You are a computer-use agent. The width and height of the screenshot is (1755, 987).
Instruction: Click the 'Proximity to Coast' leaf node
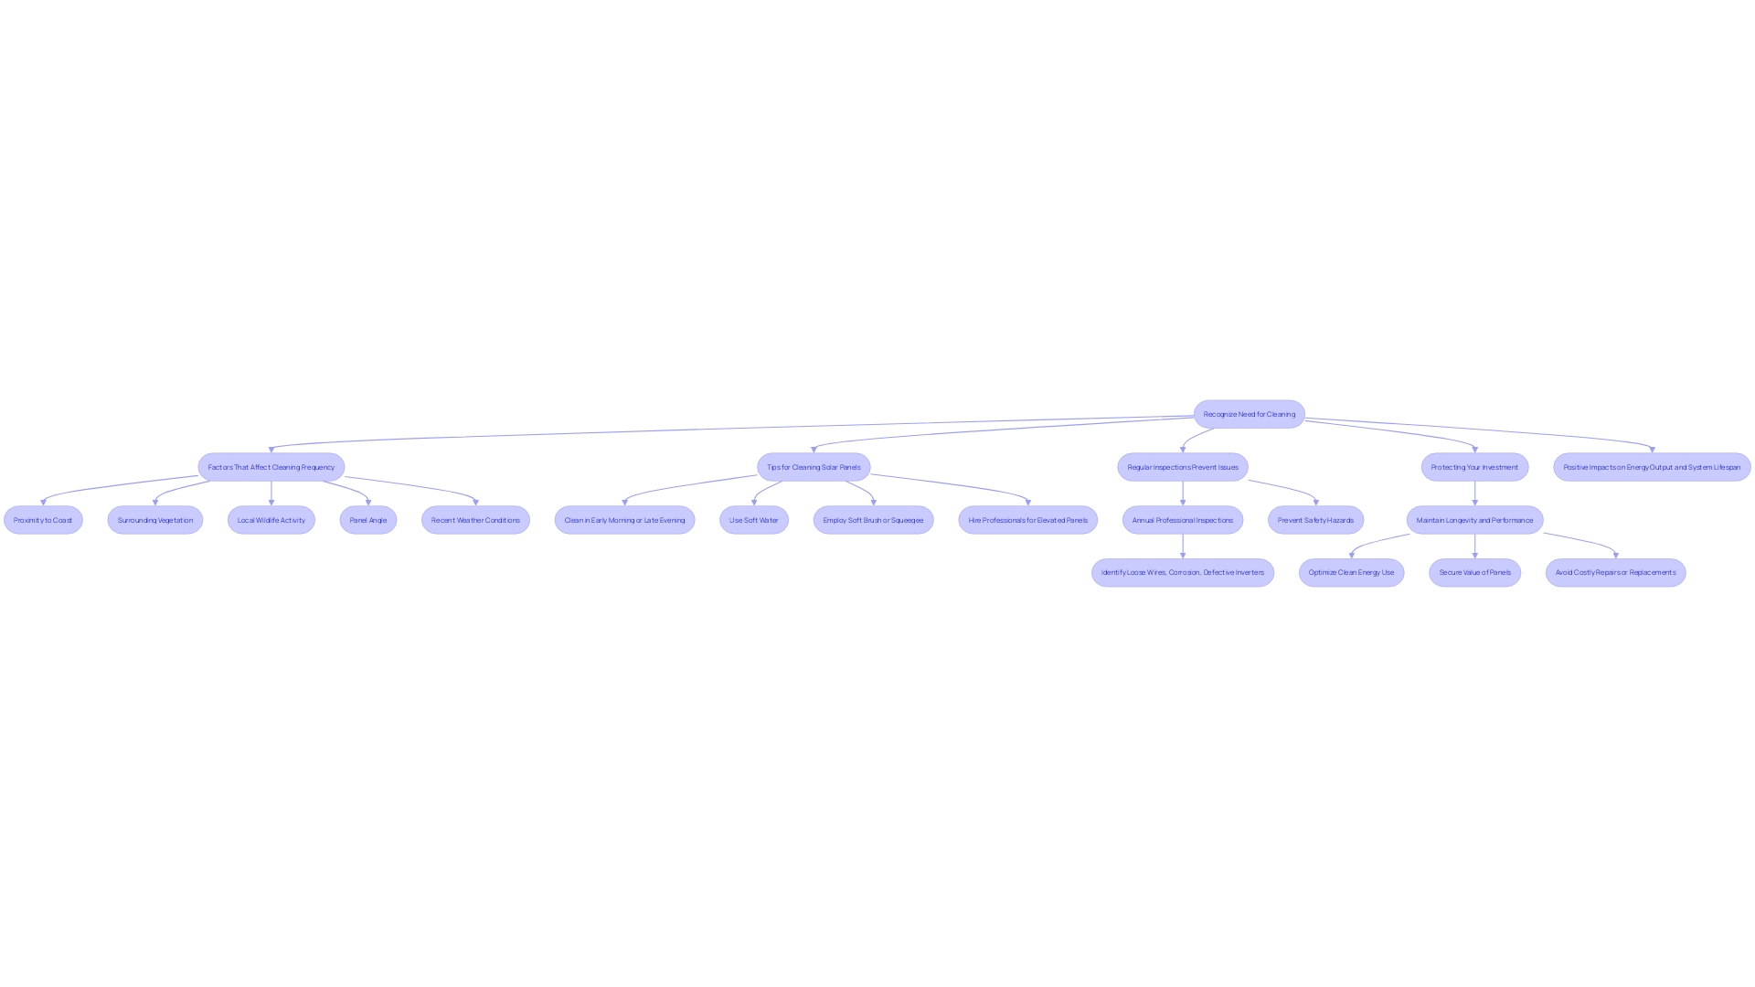point(42,519)
